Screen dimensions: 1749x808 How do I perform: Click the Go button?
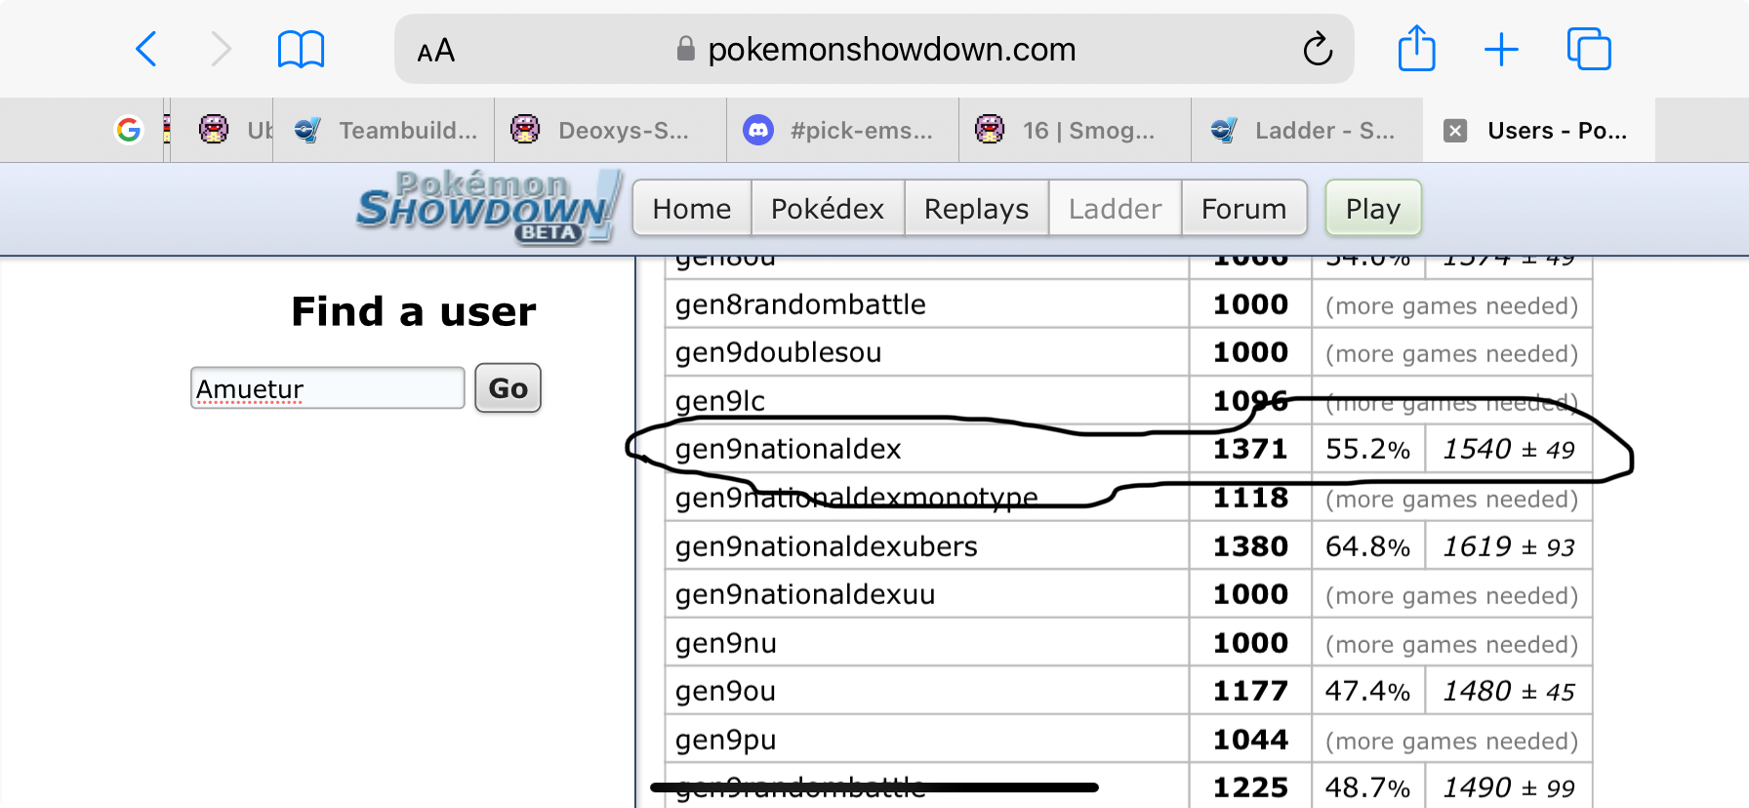(x=508, y=388)
